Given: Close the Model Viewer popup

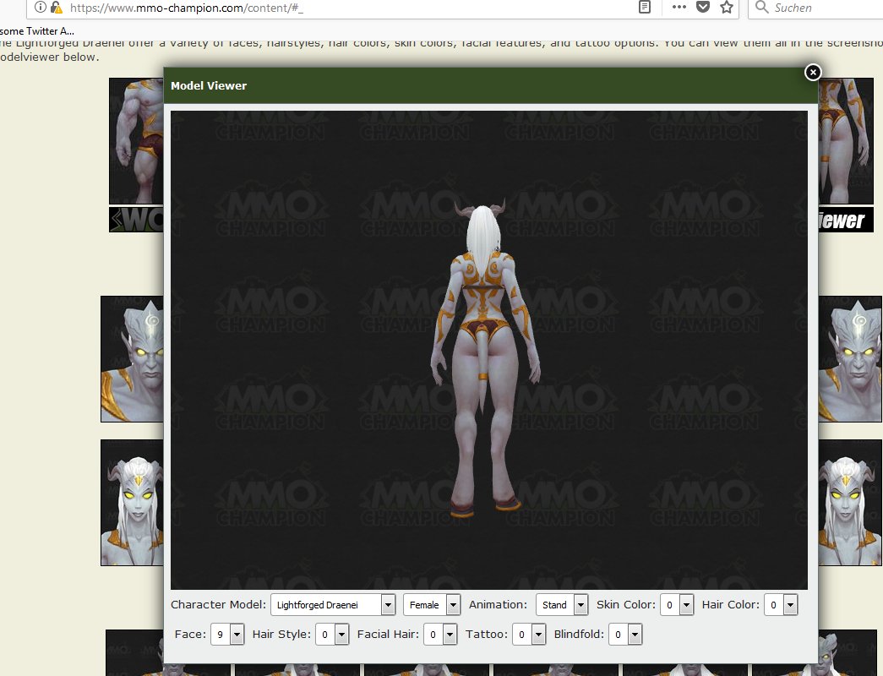Looking at the screenshot, I should [813, 72].
